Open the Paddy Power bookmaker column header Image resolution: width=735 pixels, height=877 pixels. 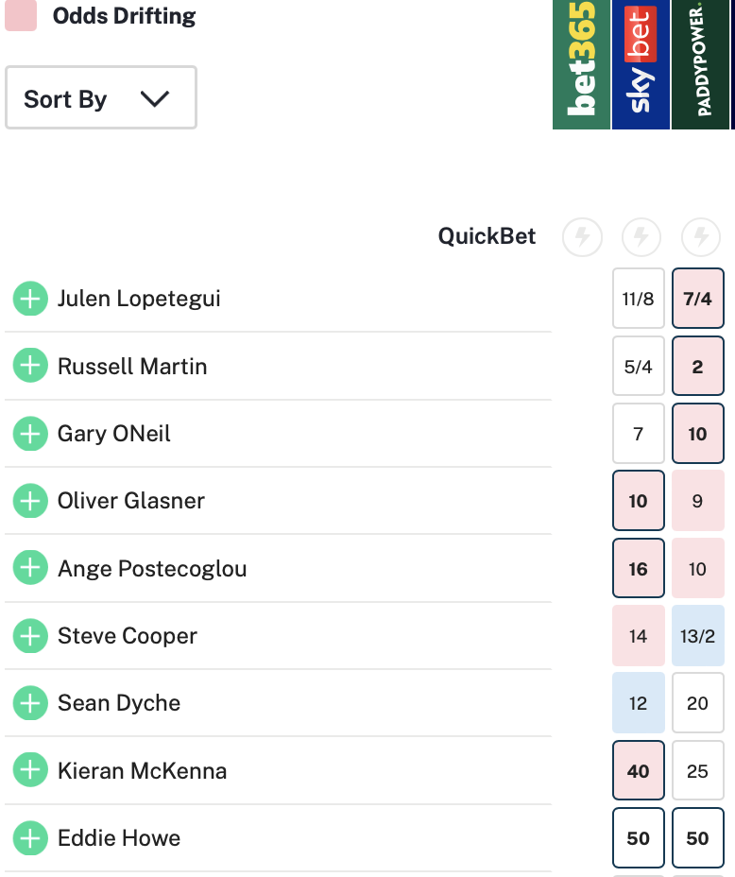point(701,64)
